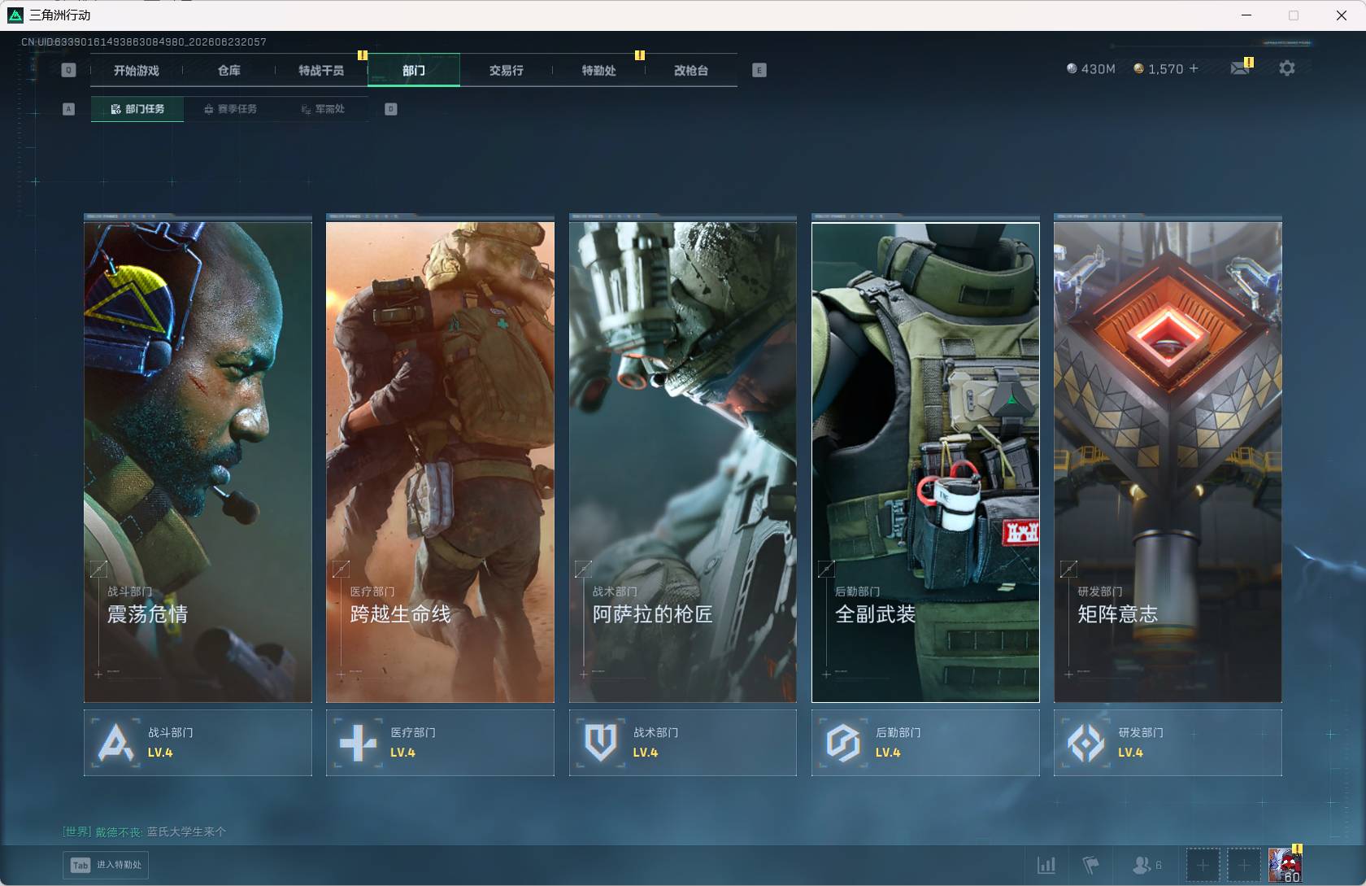1366x886 pixels.
Task: Click the flag icon in bottom bar
Action: pyautogui.click(x=1090, y=865)
